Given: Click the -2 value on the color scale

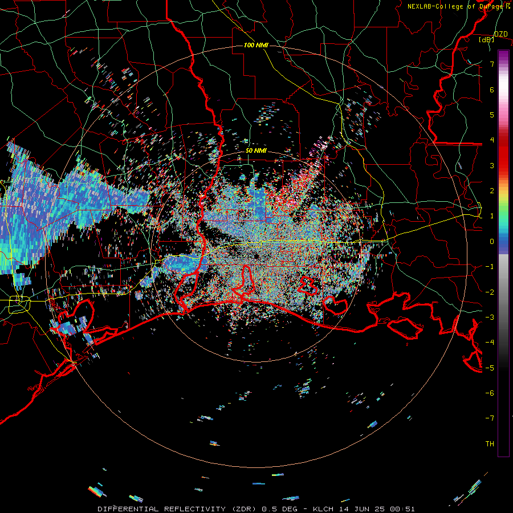Looking at the screenshot, I should click(490, 292).
